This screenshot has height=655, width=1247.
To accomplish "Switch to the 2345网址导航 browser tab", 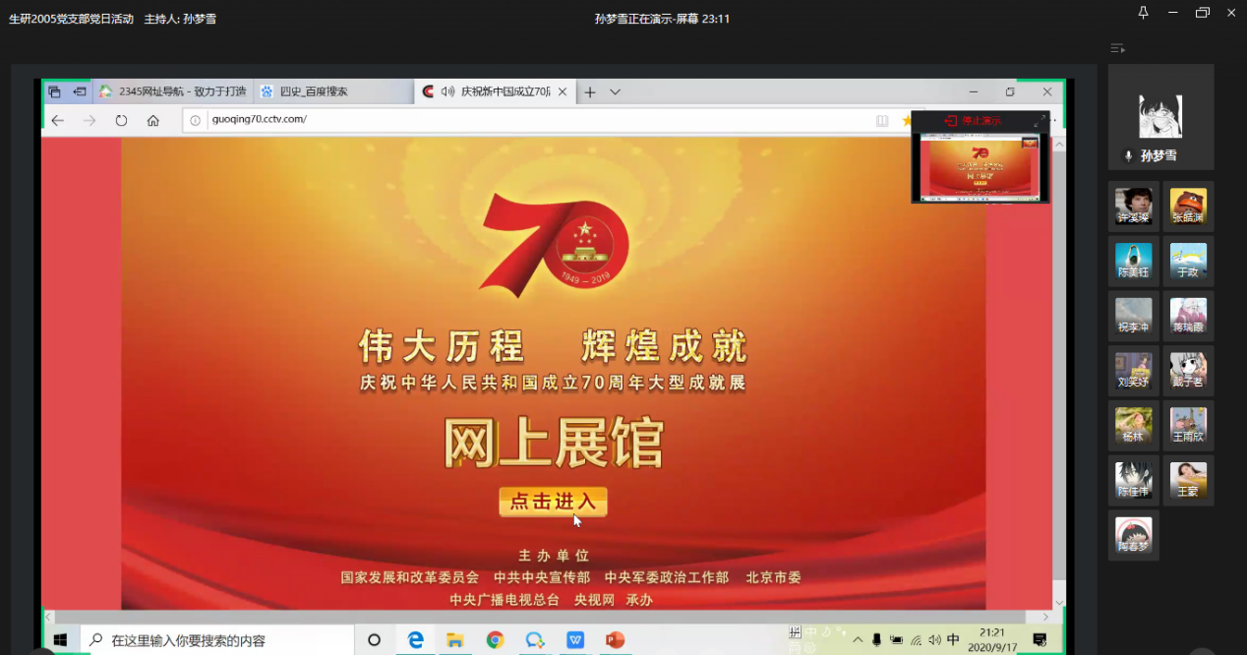I will [173, 91].
